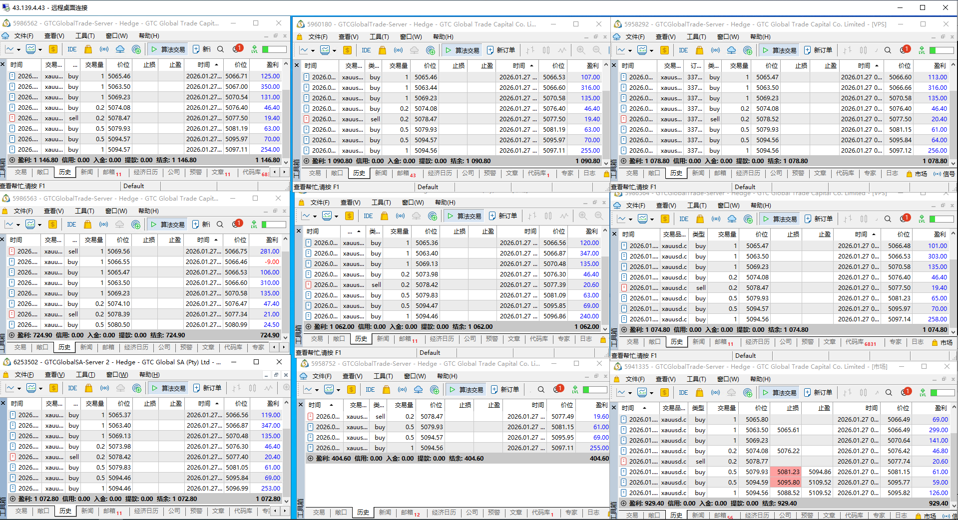Open 工具(T) menu in 5960180 window

click(x=379, y=37)
